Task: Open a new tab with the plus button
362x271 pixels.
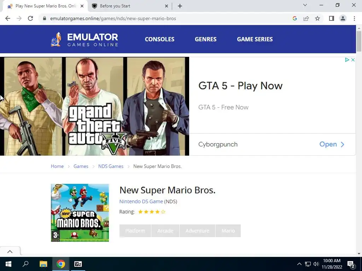Action: point(180,6)
